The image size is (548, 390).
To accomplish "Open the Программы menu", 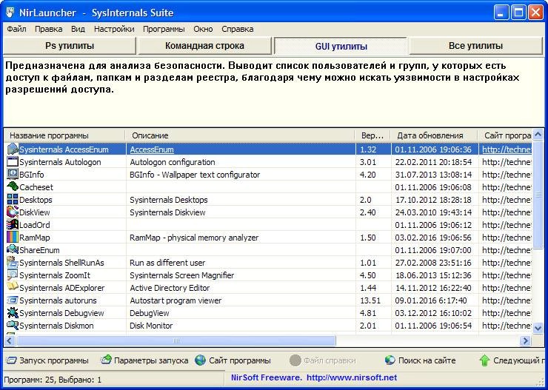I will [164, 29].
